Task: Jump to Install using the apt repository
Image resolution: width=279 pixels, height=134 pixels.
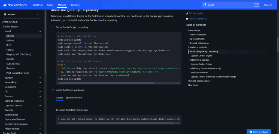Action: [x=204, y=51]
